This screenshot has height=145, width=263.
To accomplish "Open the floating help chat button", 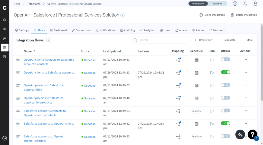I will pyautogui.click(x=252, y=134).
